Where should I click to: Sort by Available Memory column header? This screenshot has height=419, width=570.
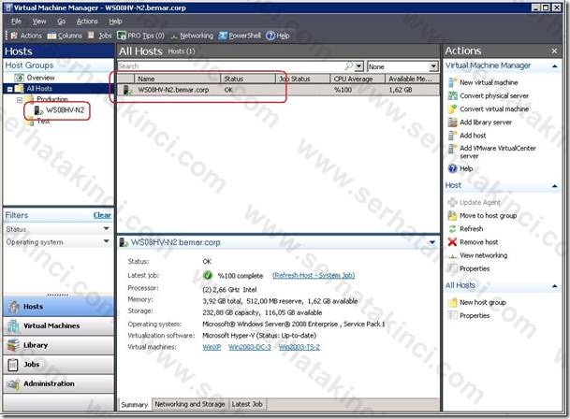pos(412,79)
